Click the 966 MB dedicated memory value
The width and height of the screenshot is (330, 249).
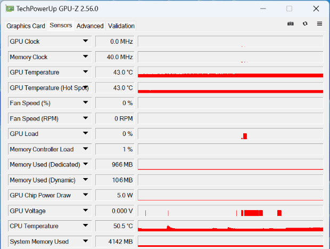(x=114, y=164)
